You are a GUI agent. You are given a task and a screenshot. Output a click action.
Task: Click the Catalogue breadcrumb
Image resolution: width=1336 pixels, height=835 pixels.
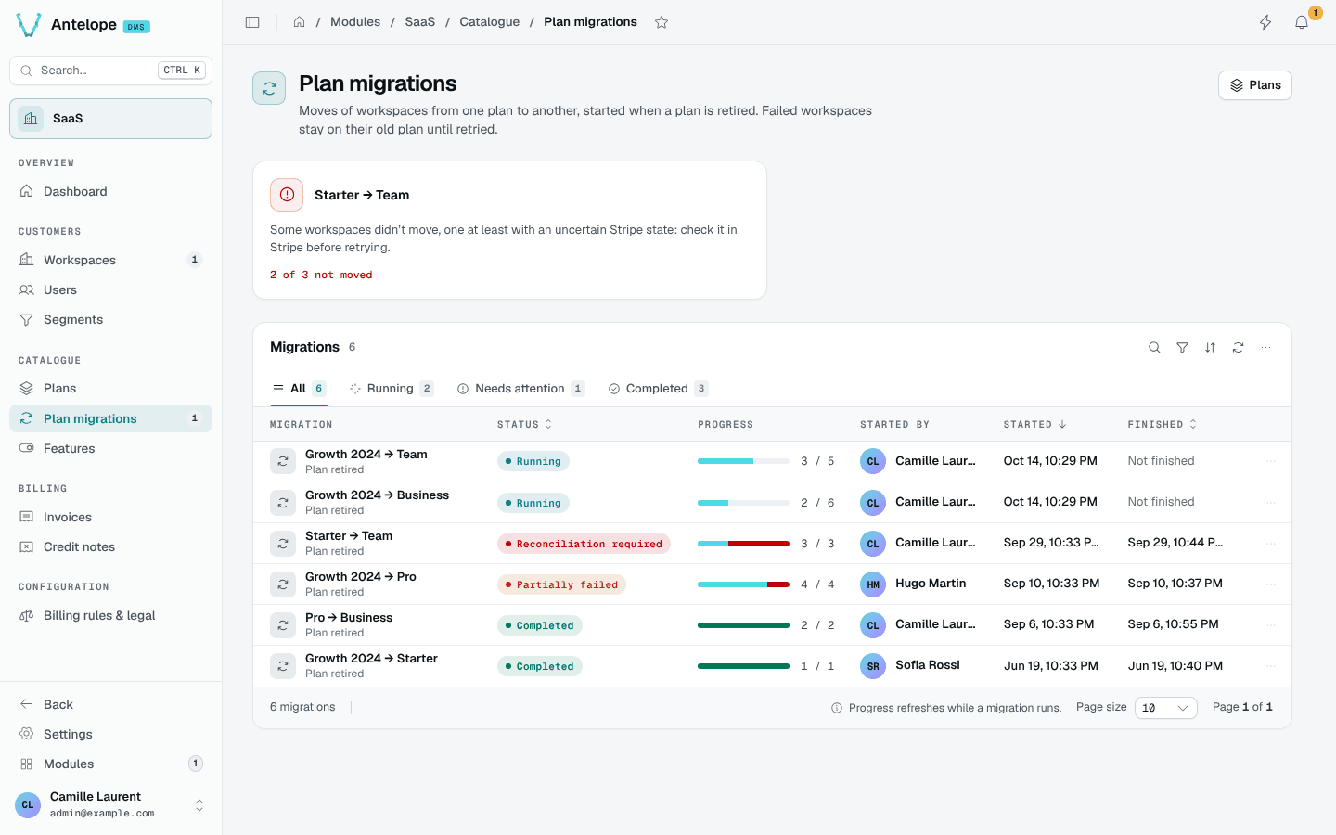tap(489, 22)
